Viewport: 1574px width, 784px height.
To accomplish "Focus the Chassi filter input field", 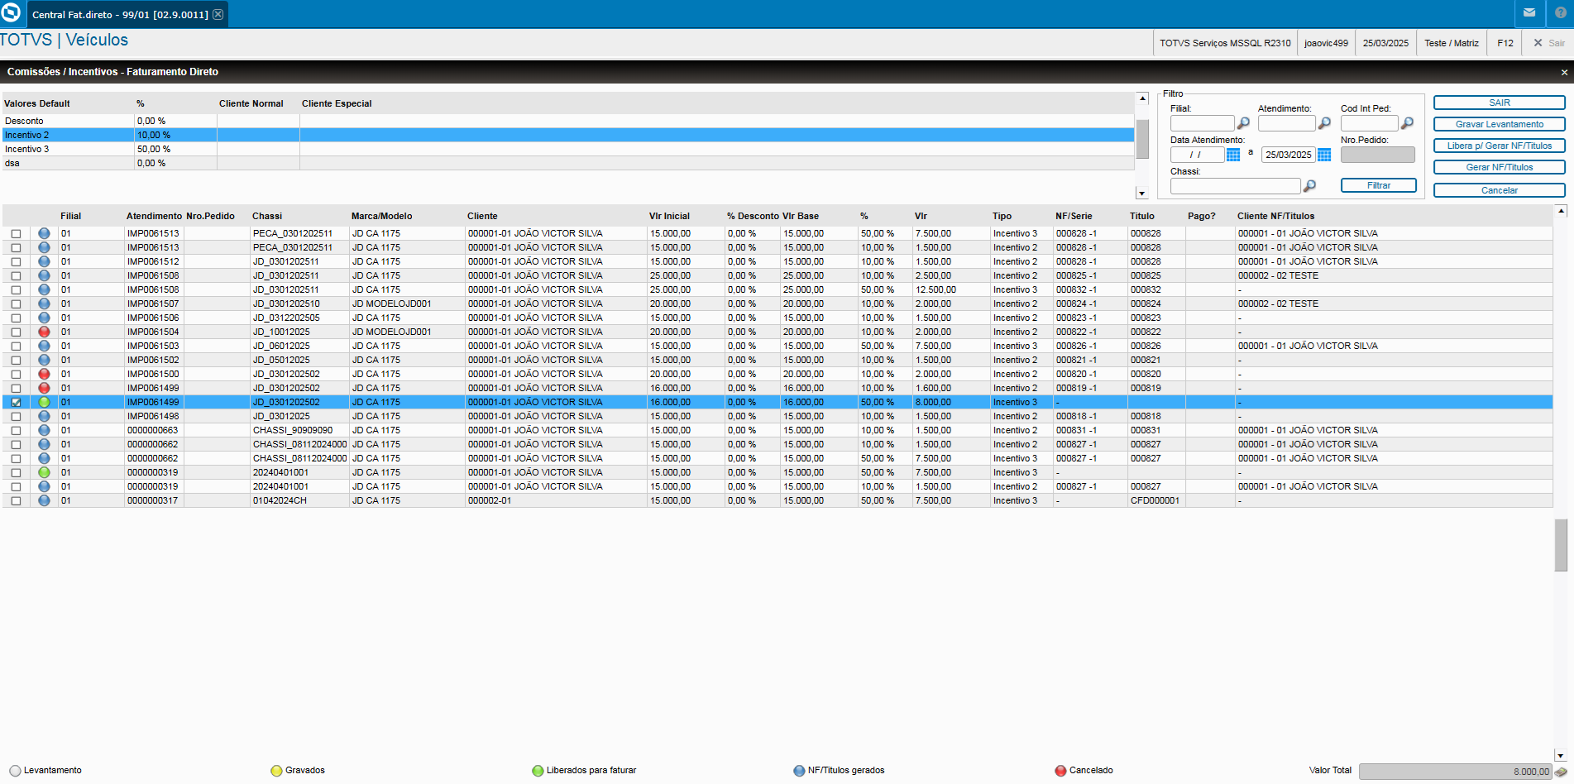I will [1235, 186].
